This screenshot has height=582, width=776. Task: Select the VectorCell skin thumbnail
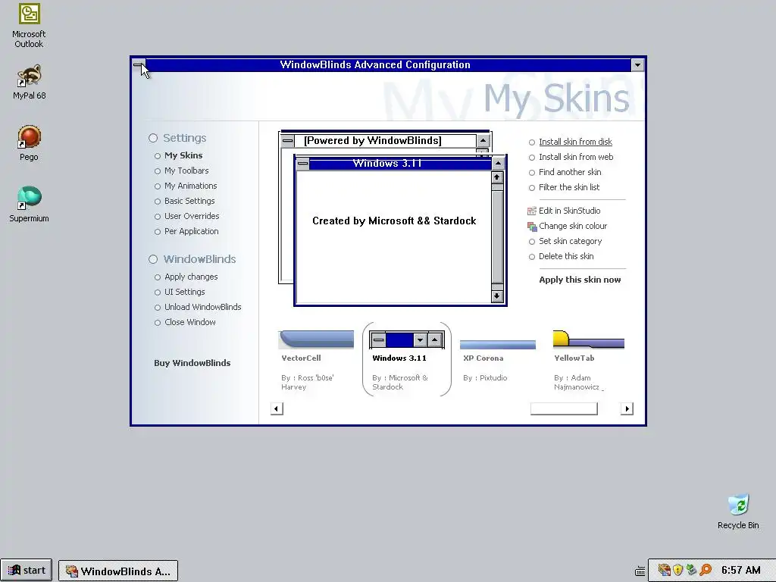click(316, 339)
